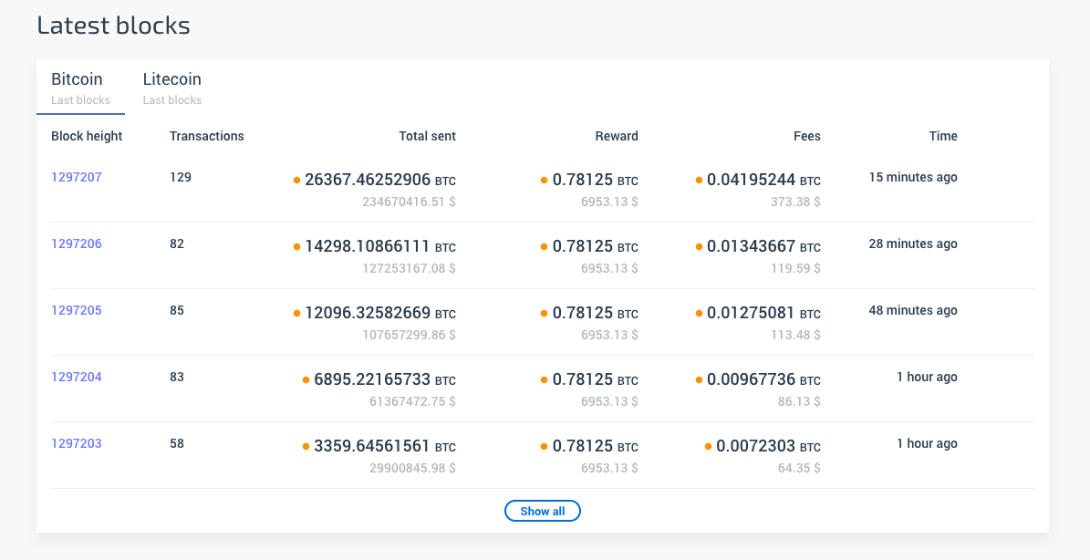Switch to the Litecoin last blocks tab

[x=172, y=88]
